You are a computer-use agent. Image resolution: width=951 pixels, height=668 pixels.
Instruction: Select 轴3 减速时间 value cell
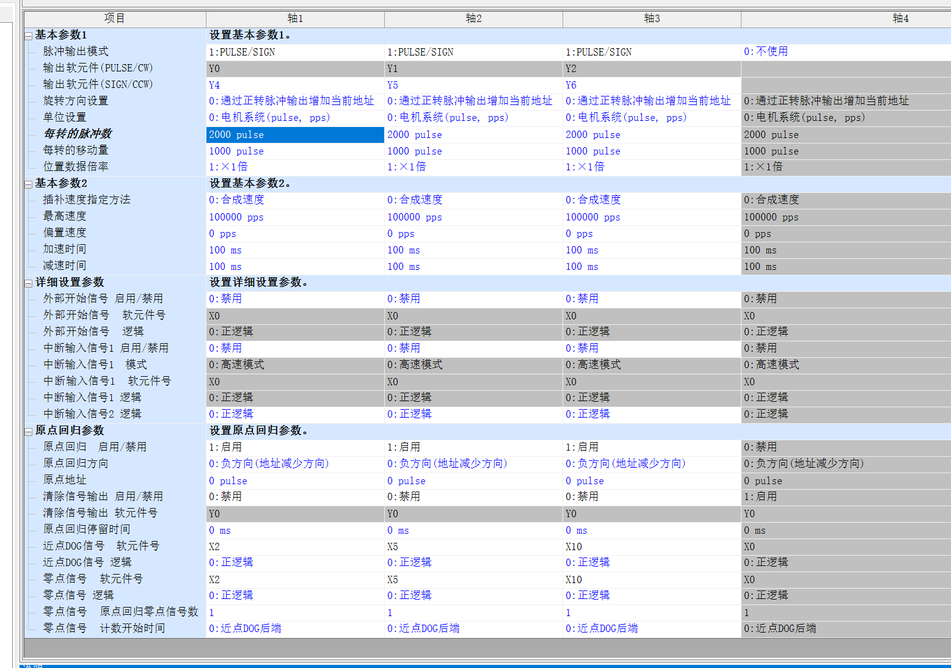pyautogui.click(x=651, y=266)
